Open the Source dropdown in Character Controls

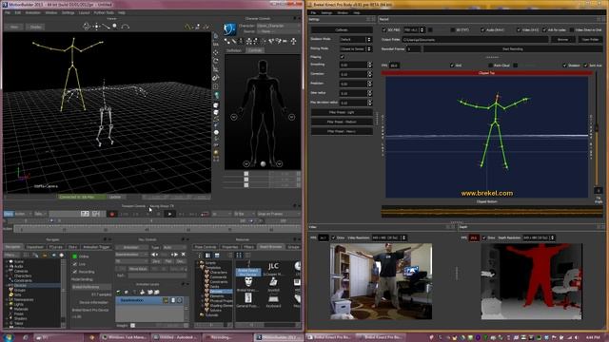point(278,31)
